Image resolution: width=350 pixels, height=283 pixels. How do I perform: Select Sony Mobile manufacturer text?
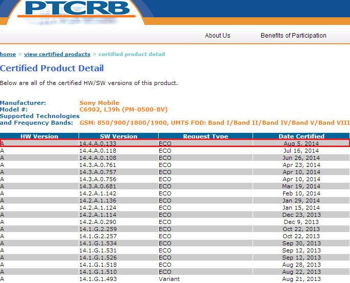[99, 103]
